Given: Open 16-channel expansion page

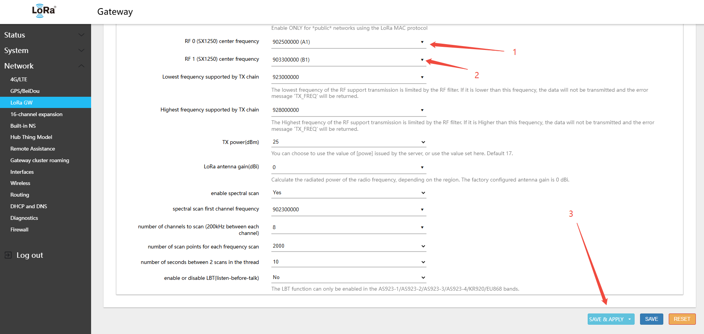Looking at the screenshot, I should tap(36, 114).
